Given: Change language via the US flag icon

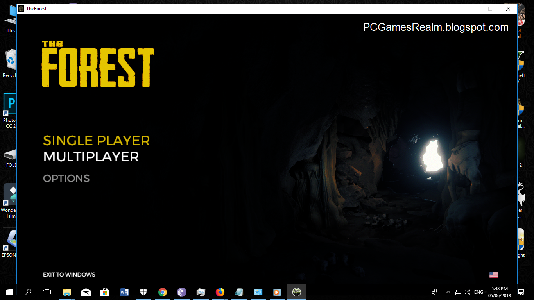Looking at the screenshot, I should click(x=493, y=275).
